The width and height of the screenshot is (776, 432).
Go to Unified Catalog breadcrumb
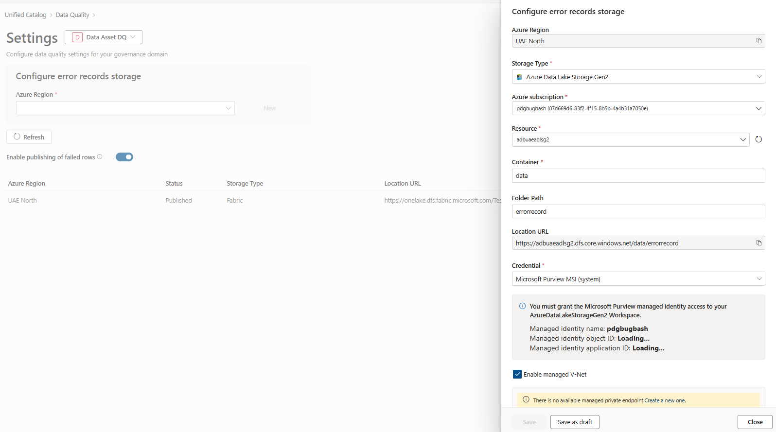pyautogui.click(x=25, y=15)
